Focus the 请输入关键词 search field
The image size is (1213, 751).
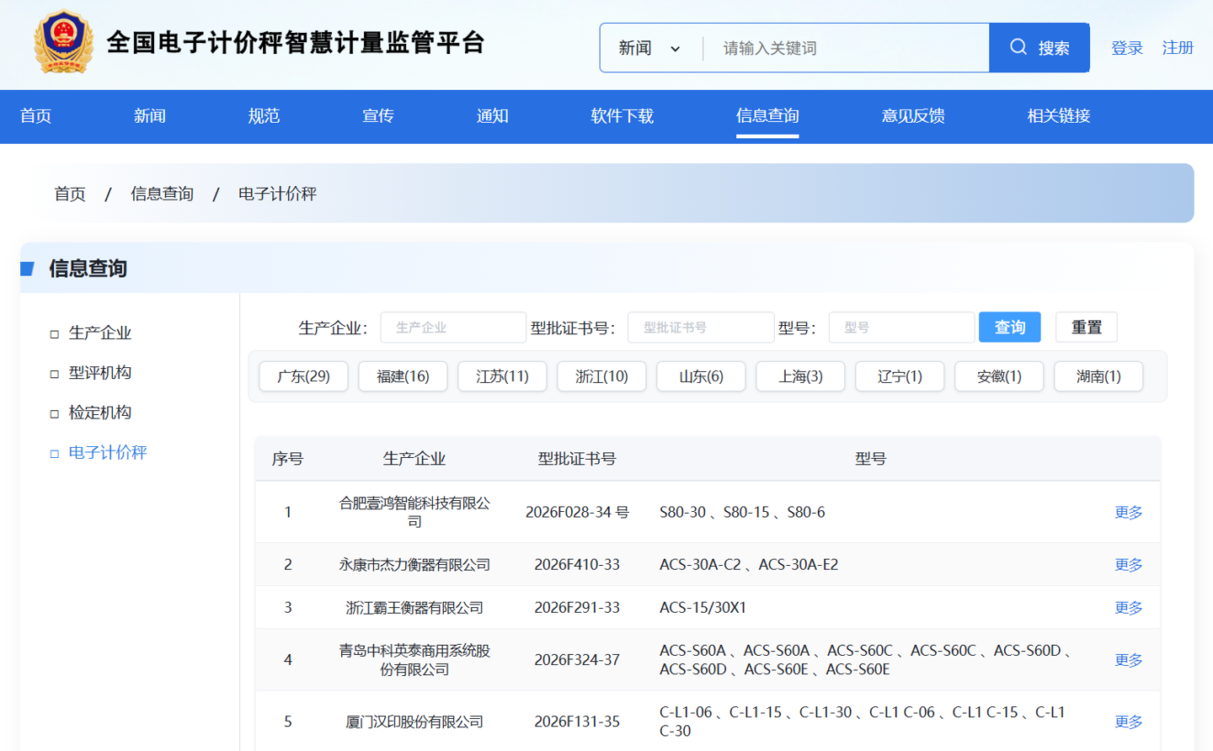click(846, 48)
